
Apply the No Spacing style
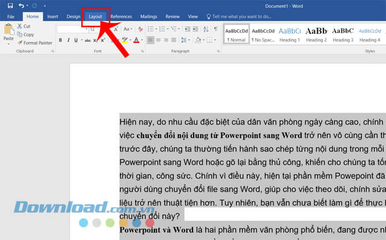pyautogui.click(x=263, y=34)
